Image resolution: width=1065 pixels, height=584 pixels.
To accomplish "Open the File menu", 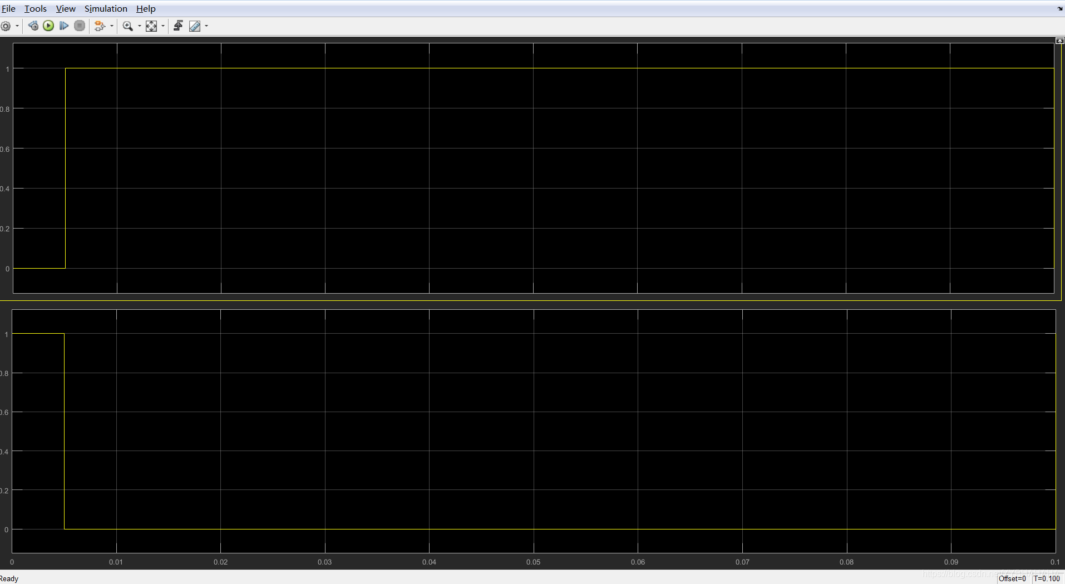I will 8,8.
